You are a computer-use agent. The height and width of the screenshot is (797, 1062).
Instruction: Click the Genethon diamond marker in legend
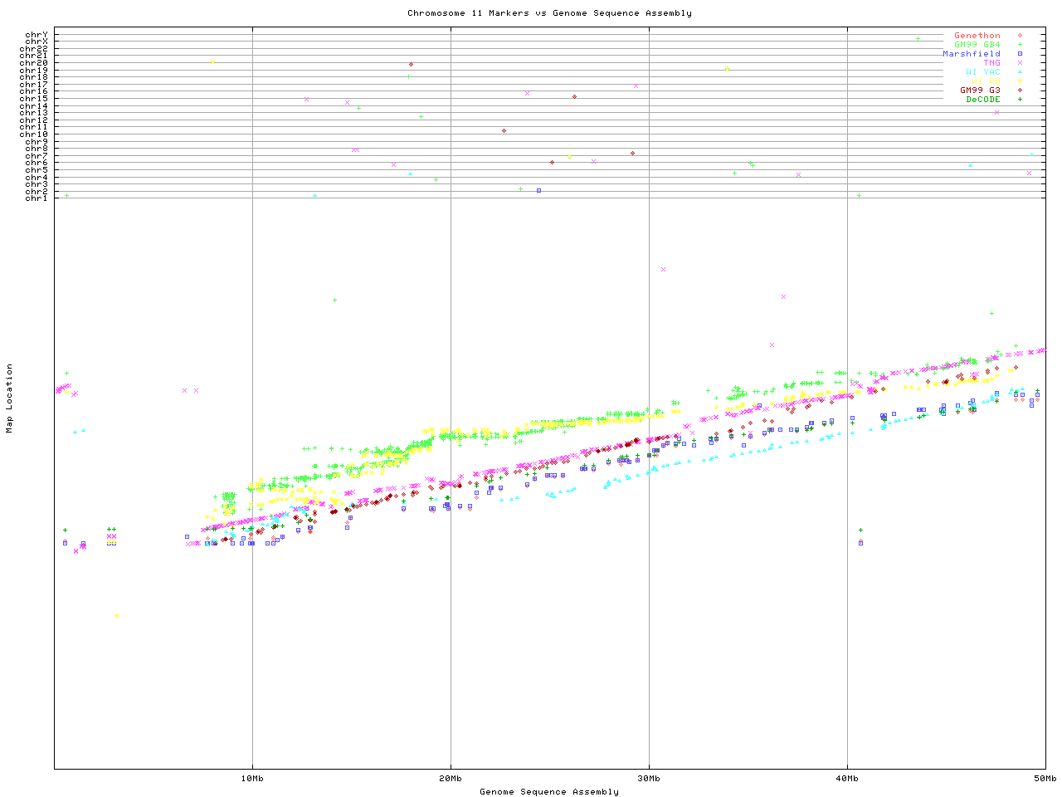pos(1020,36)
